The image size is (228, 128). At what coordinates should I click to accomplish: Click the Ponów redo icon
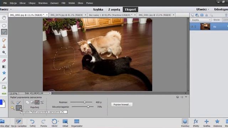tap(43, 122)
